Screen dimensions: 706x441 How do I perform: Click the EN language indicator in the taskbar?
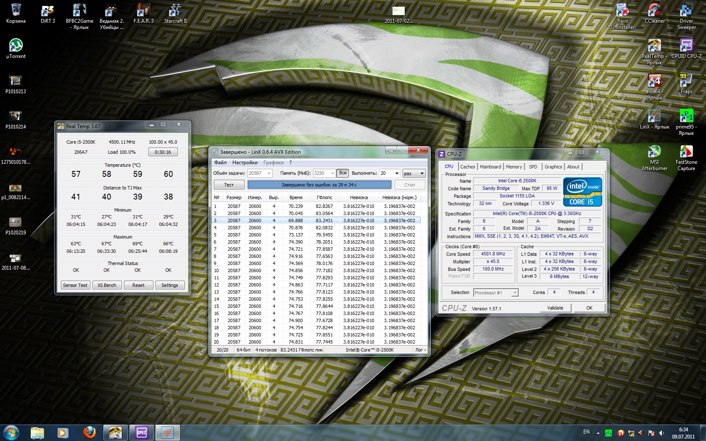pos(586,432)
